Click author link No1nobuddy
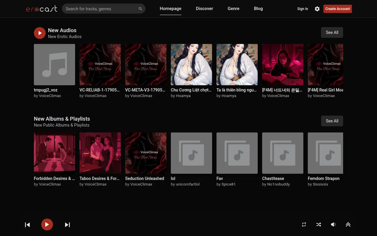Image resolution: width=377 pixels, height=236 pixels. click(278, 184)
